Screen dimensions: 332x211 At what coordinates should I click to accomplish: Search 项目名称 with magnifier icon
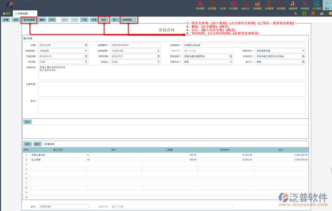(231, 56)
